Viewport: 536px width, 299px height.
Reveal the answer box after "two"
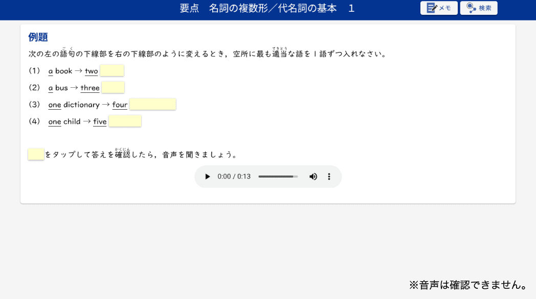(x=111, y=71)
